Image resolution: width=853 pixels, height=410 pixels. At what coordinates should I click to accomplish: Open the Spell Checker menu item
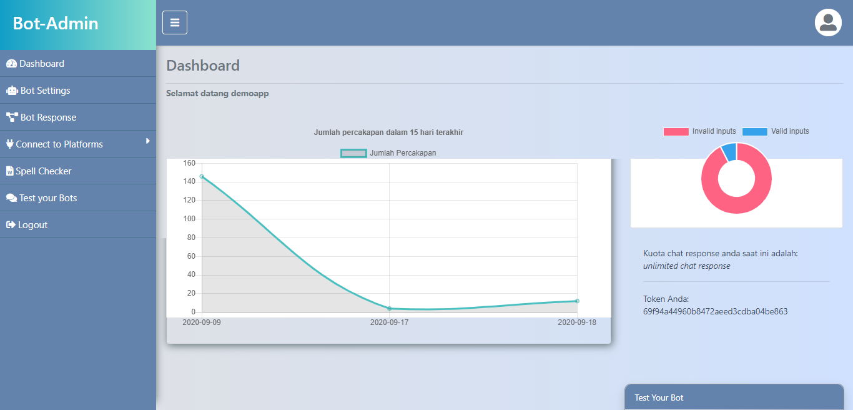[44, 171]
